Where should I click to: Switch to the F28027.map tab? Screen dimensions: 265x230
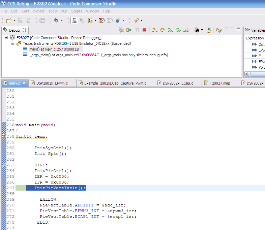click(x=219, y=83)
